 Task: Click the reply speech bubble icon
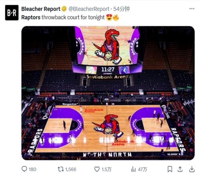click(x=24, y=169)
